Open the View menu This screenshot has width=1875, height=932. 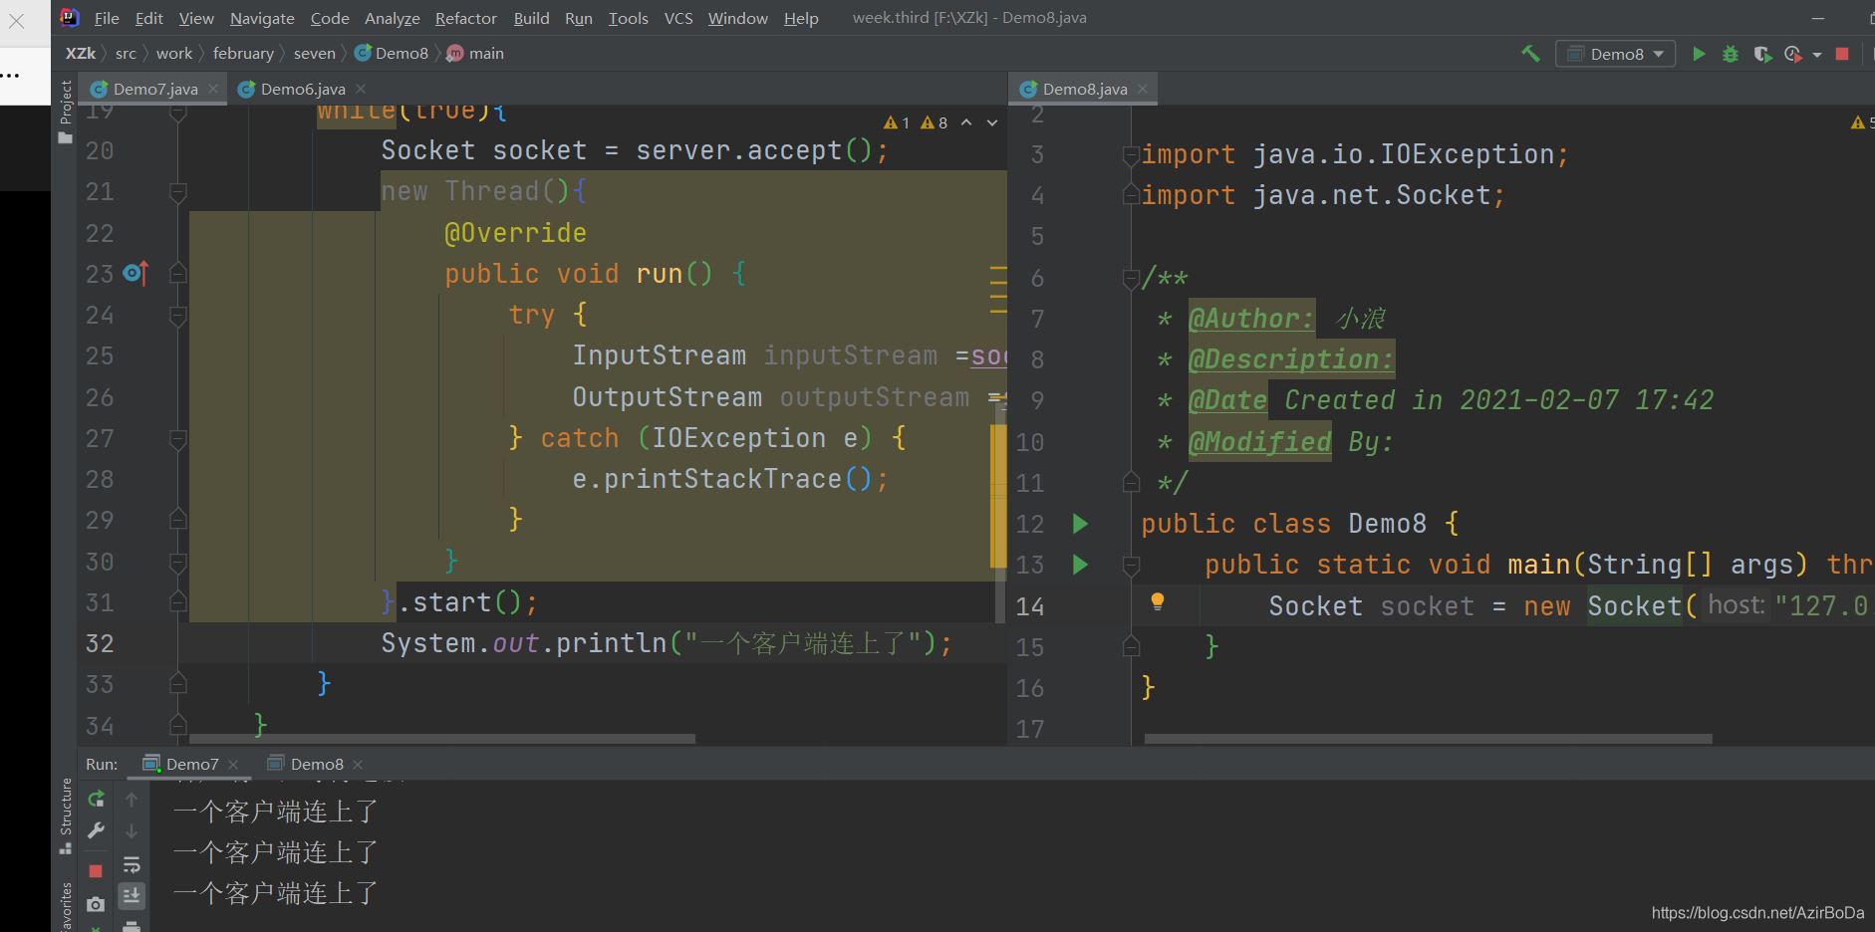click(x=196, y=18)
